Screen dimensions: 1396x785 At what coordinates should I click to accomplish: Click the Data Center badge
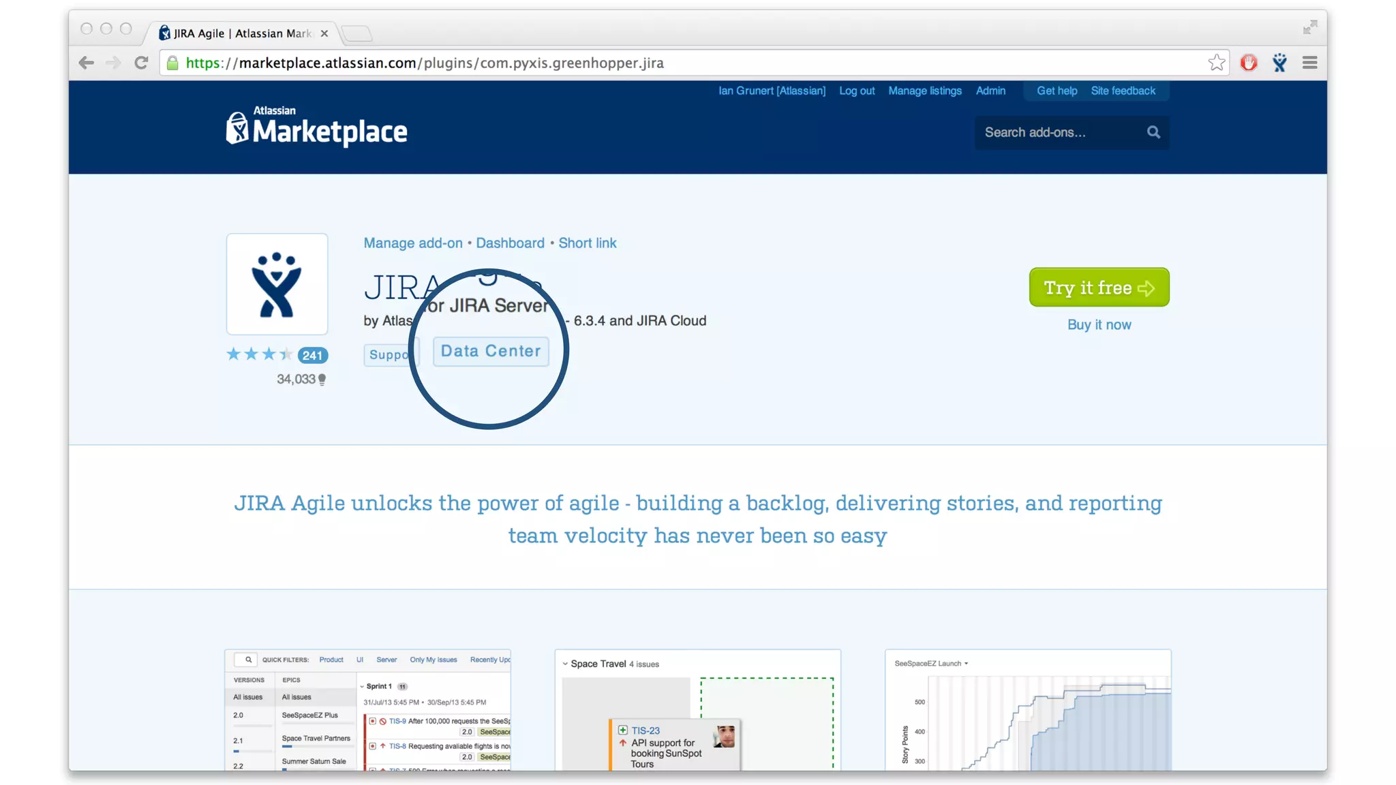coord(491,351)
